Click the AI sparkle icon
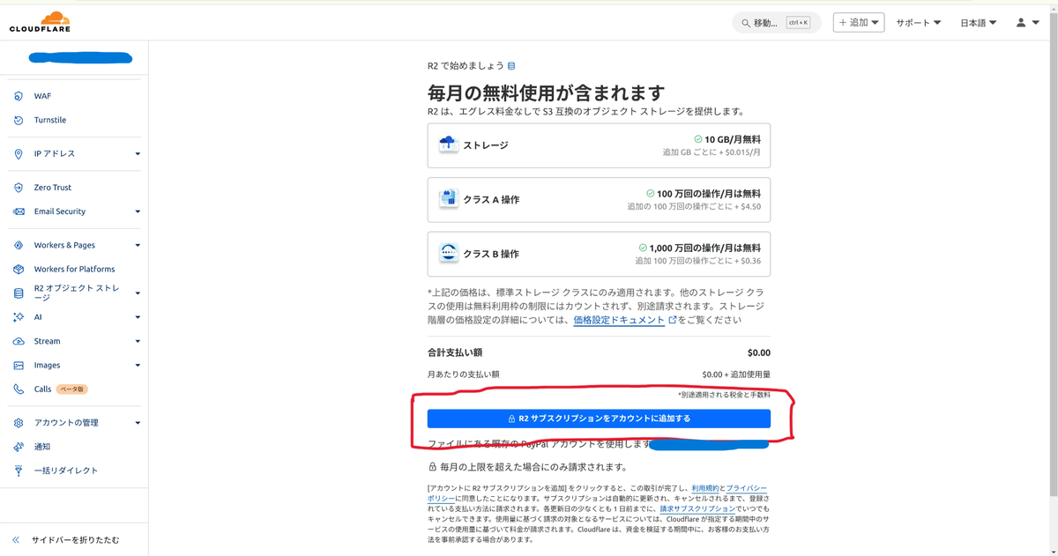Viewport: 1058px width, 556px height. [x=19, y=317]
